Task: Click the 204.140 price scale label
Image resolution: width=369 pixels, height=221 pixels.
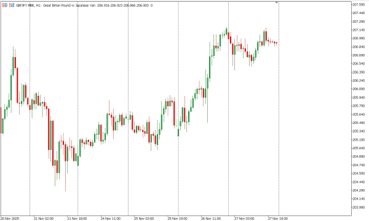Action: pos(358,199)
